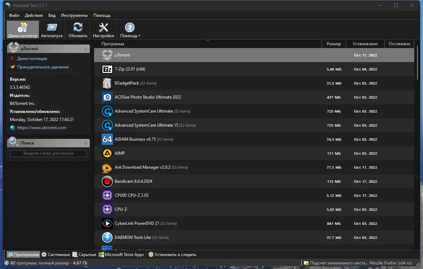423x269 pixels.
Task: Select the CyberLink PowerDVD 21 icon
Action: pos(107,223)
